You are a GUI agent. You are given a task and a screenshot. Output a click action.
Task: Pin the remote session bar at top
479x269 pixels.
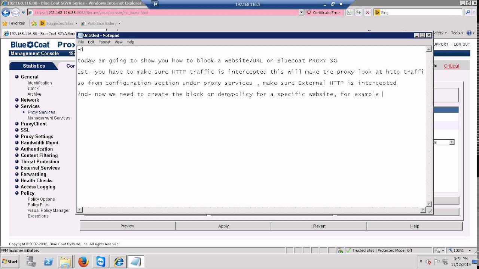coord(155,4)
